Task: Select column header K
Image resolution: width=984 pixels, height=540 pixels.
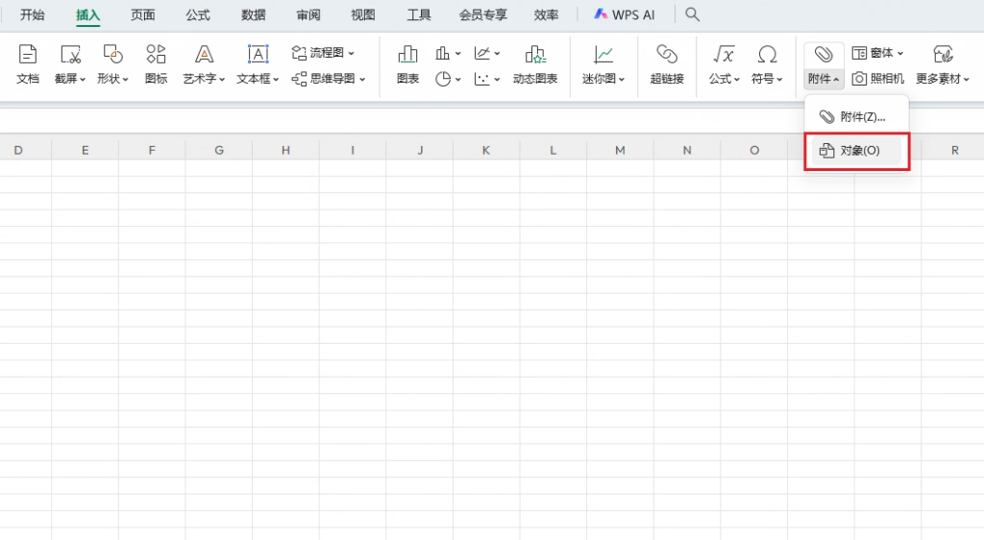Action: (486, 150)
